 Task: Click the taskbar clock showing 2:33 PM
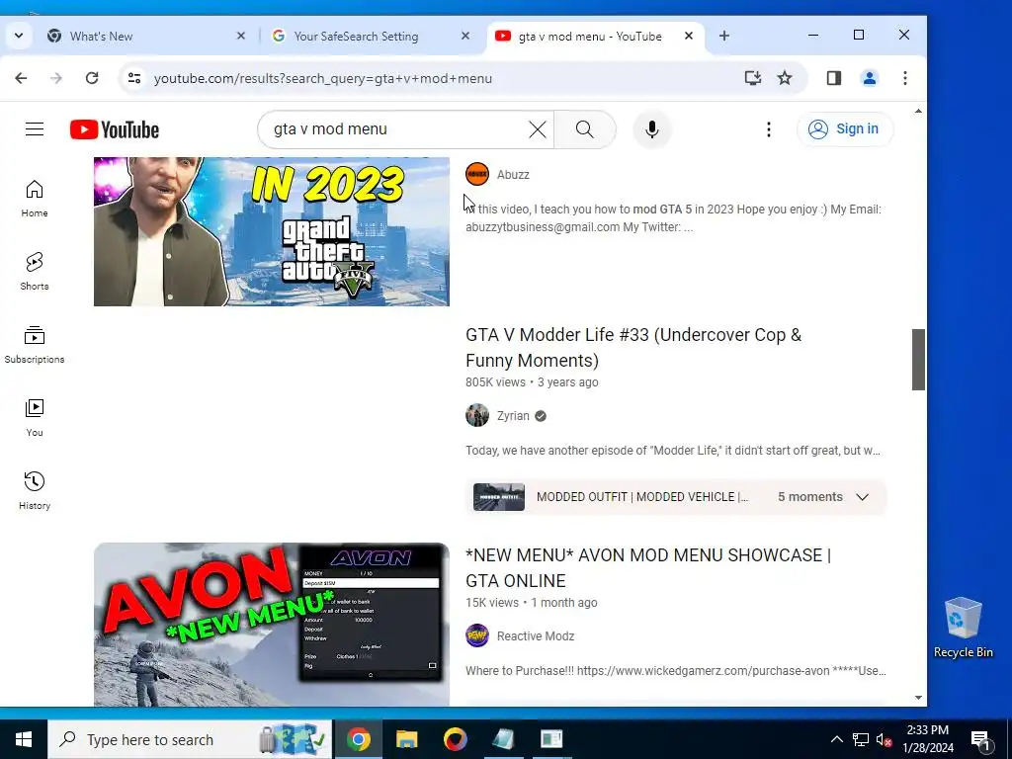[928, 739]
